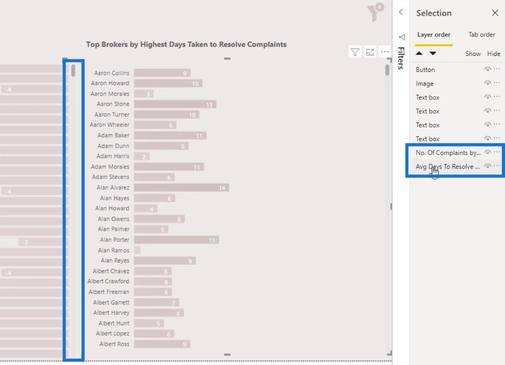Screen dimensions: 505x365
Task: Click the Adam Dunn label
Action: tap(113, 146)
